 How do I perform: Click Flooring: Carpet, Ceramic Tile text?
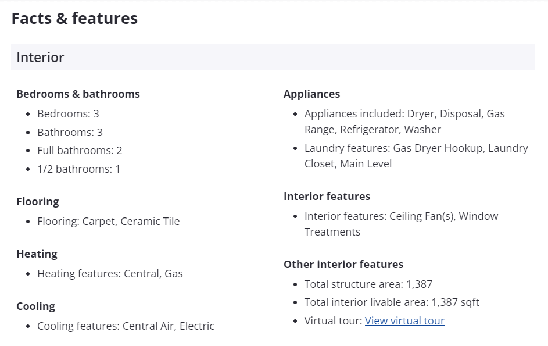pyautogui.click(x=108, y=221)
